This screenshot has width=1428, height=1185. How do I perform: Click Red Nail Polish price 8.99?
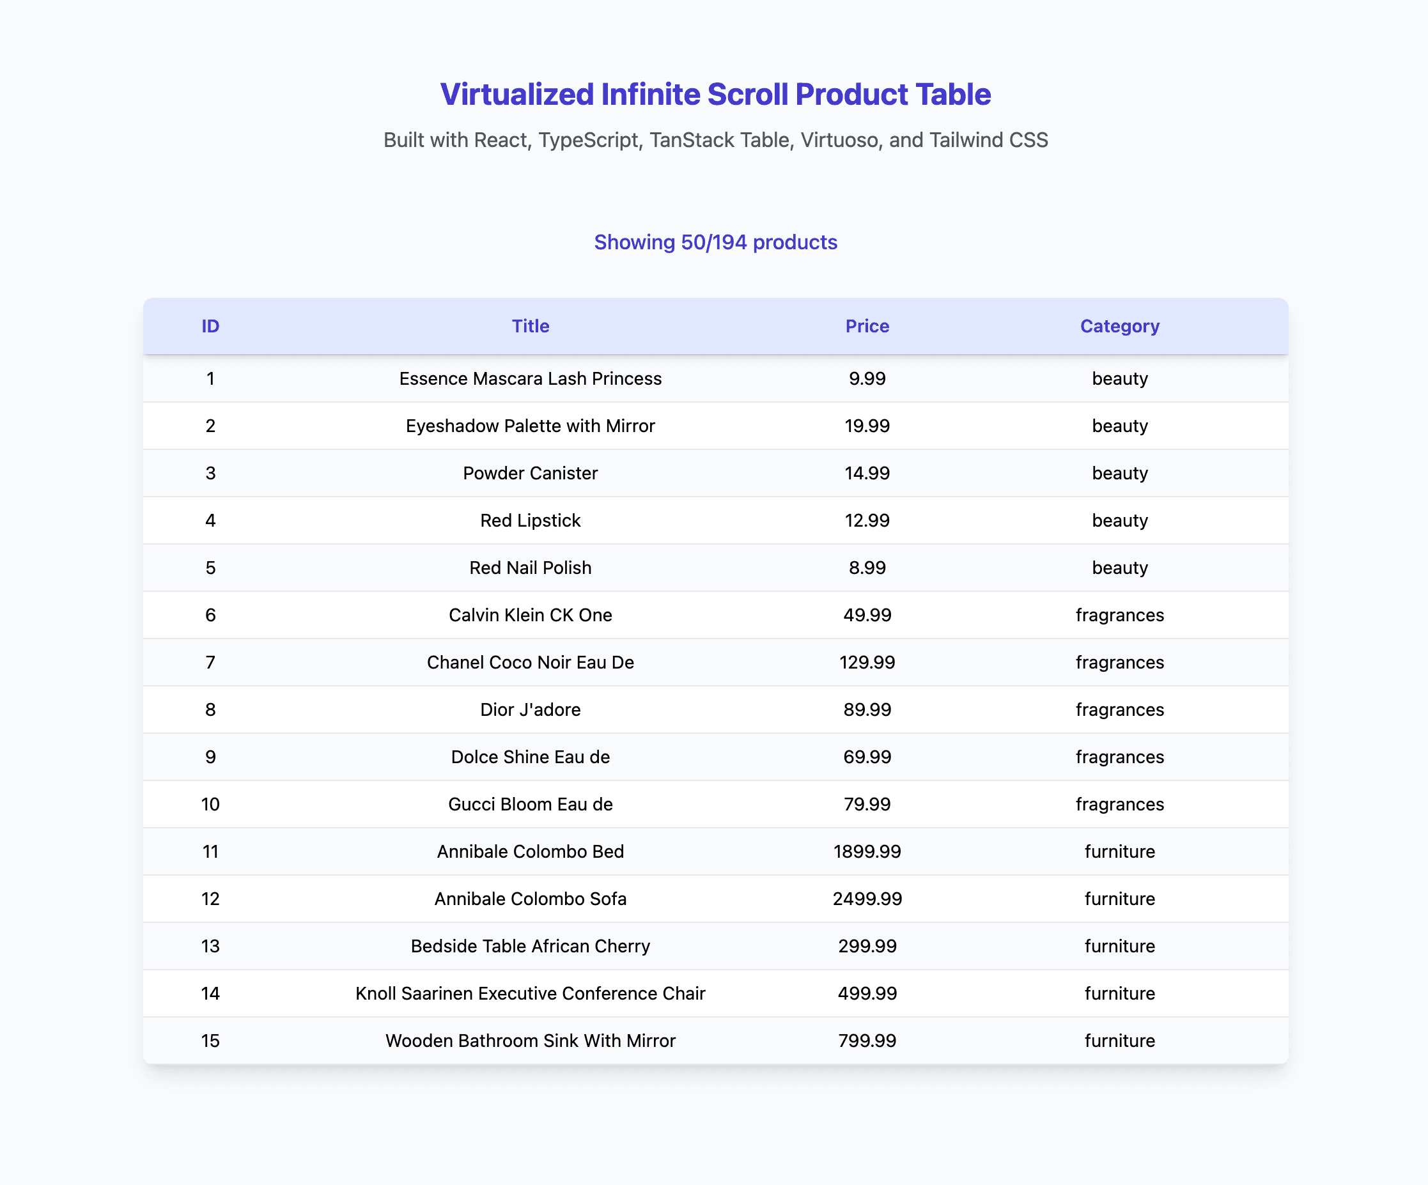(867, 568)
